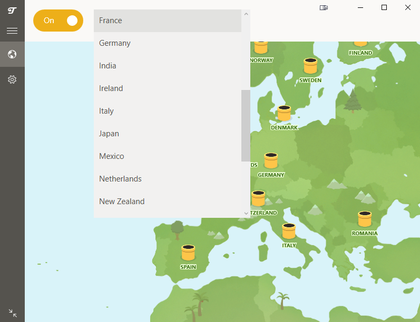
Task: Turn off the VPN On switch
Action: click(58, 21)
